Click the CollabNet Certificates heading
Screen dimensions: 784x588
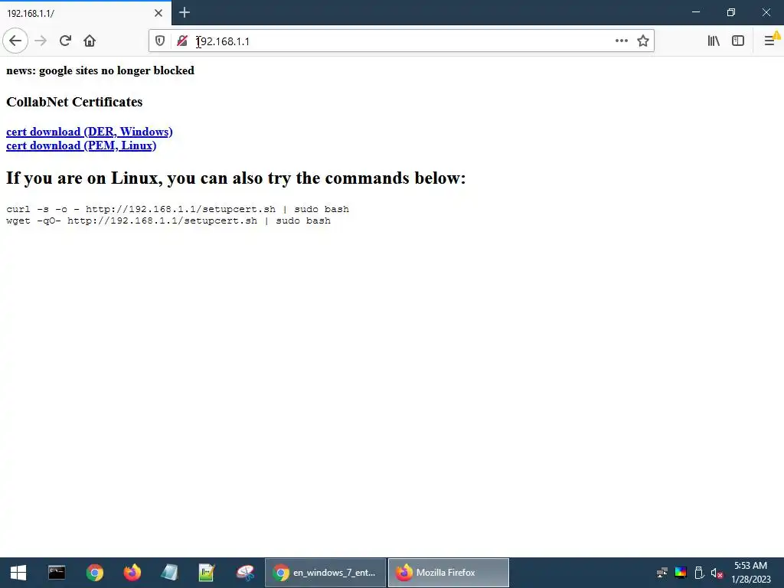[x=74, y=102]
